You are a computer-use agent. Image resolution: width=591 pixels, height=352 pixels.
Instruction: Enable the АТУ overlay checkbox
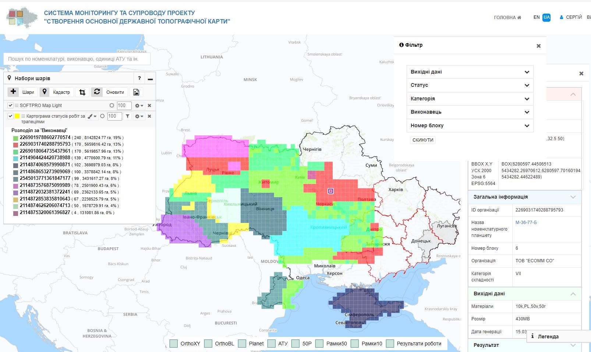[x=272, y=344]
